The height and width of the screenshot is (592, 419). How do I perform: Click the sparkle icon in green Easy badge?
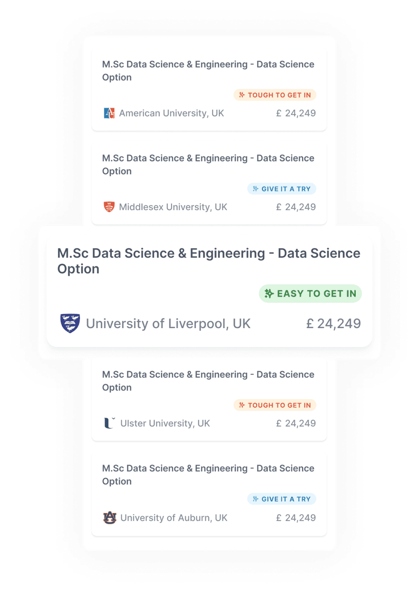tap(269, 293)
